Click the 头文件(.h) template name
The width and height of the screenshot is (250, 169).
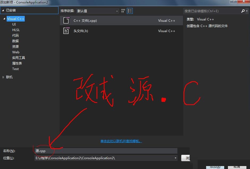point(81,31)
